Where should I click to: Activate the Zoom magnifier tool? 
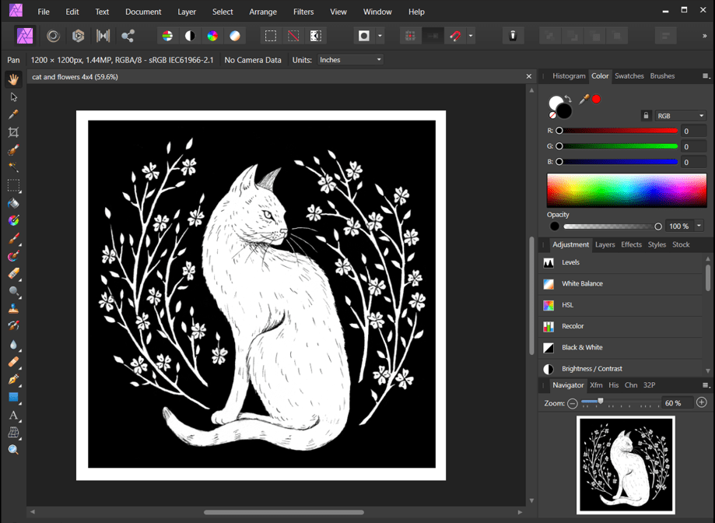13,450
